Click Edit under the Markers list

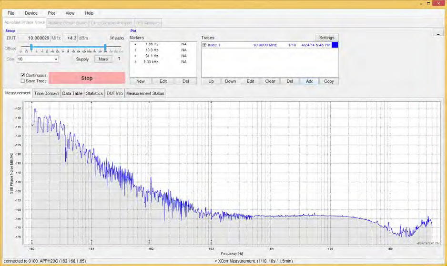(x=163, y=81)
